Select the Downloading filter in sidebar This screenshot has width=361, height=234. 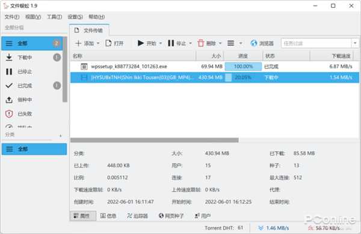32,58
